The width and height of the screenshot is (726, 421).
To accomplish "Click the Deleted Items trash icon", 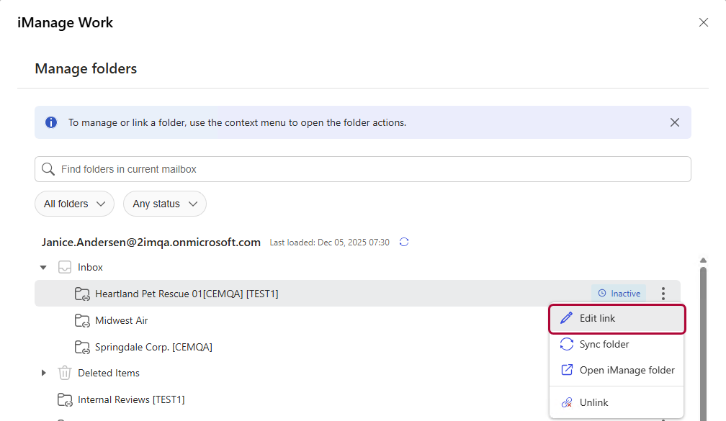I will pos(65,373).
